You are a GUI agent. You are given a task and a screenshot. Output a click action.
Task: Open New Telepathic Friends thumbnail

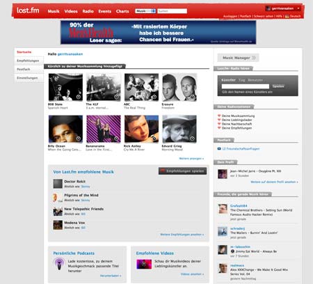[x=58, y=211]
